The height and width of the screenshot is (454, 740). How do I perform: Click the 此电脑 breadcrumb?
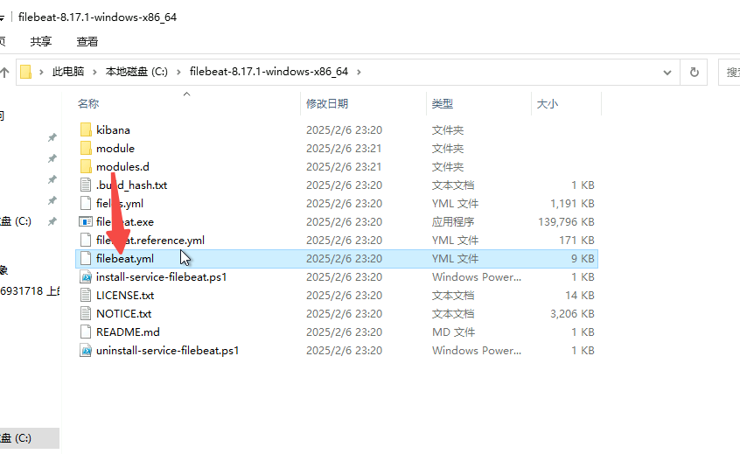coord(68,72)
